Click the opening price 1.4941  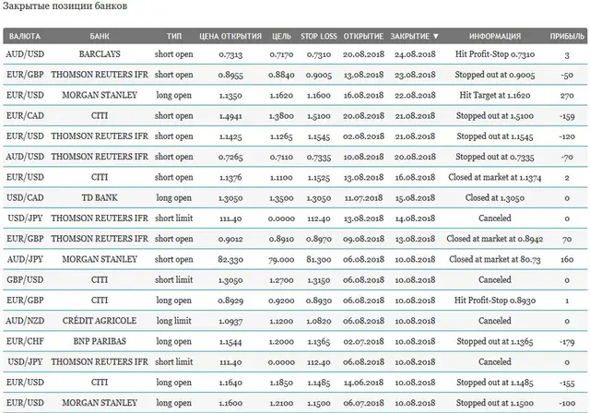tap(230, 116)
